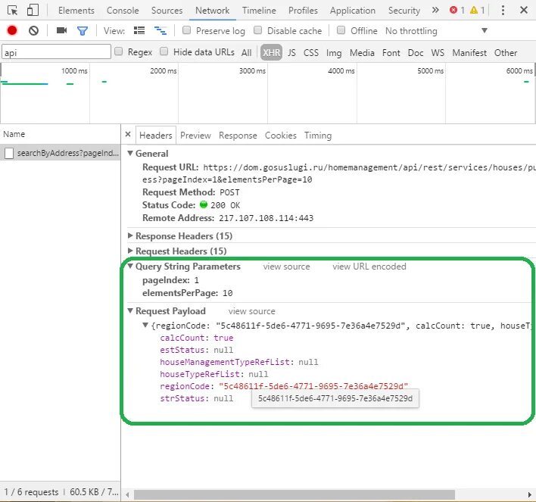Click view source for query parameters
The height and width of the screenshot is (502, 536).
click(x=286, y=267)
